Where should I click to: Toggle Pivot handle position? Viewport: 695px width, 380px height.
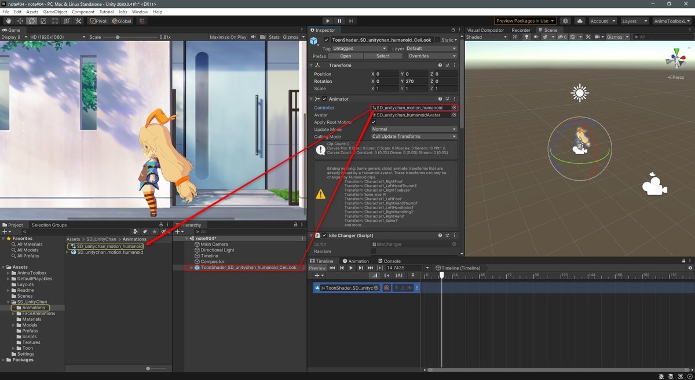click(98, 21)
